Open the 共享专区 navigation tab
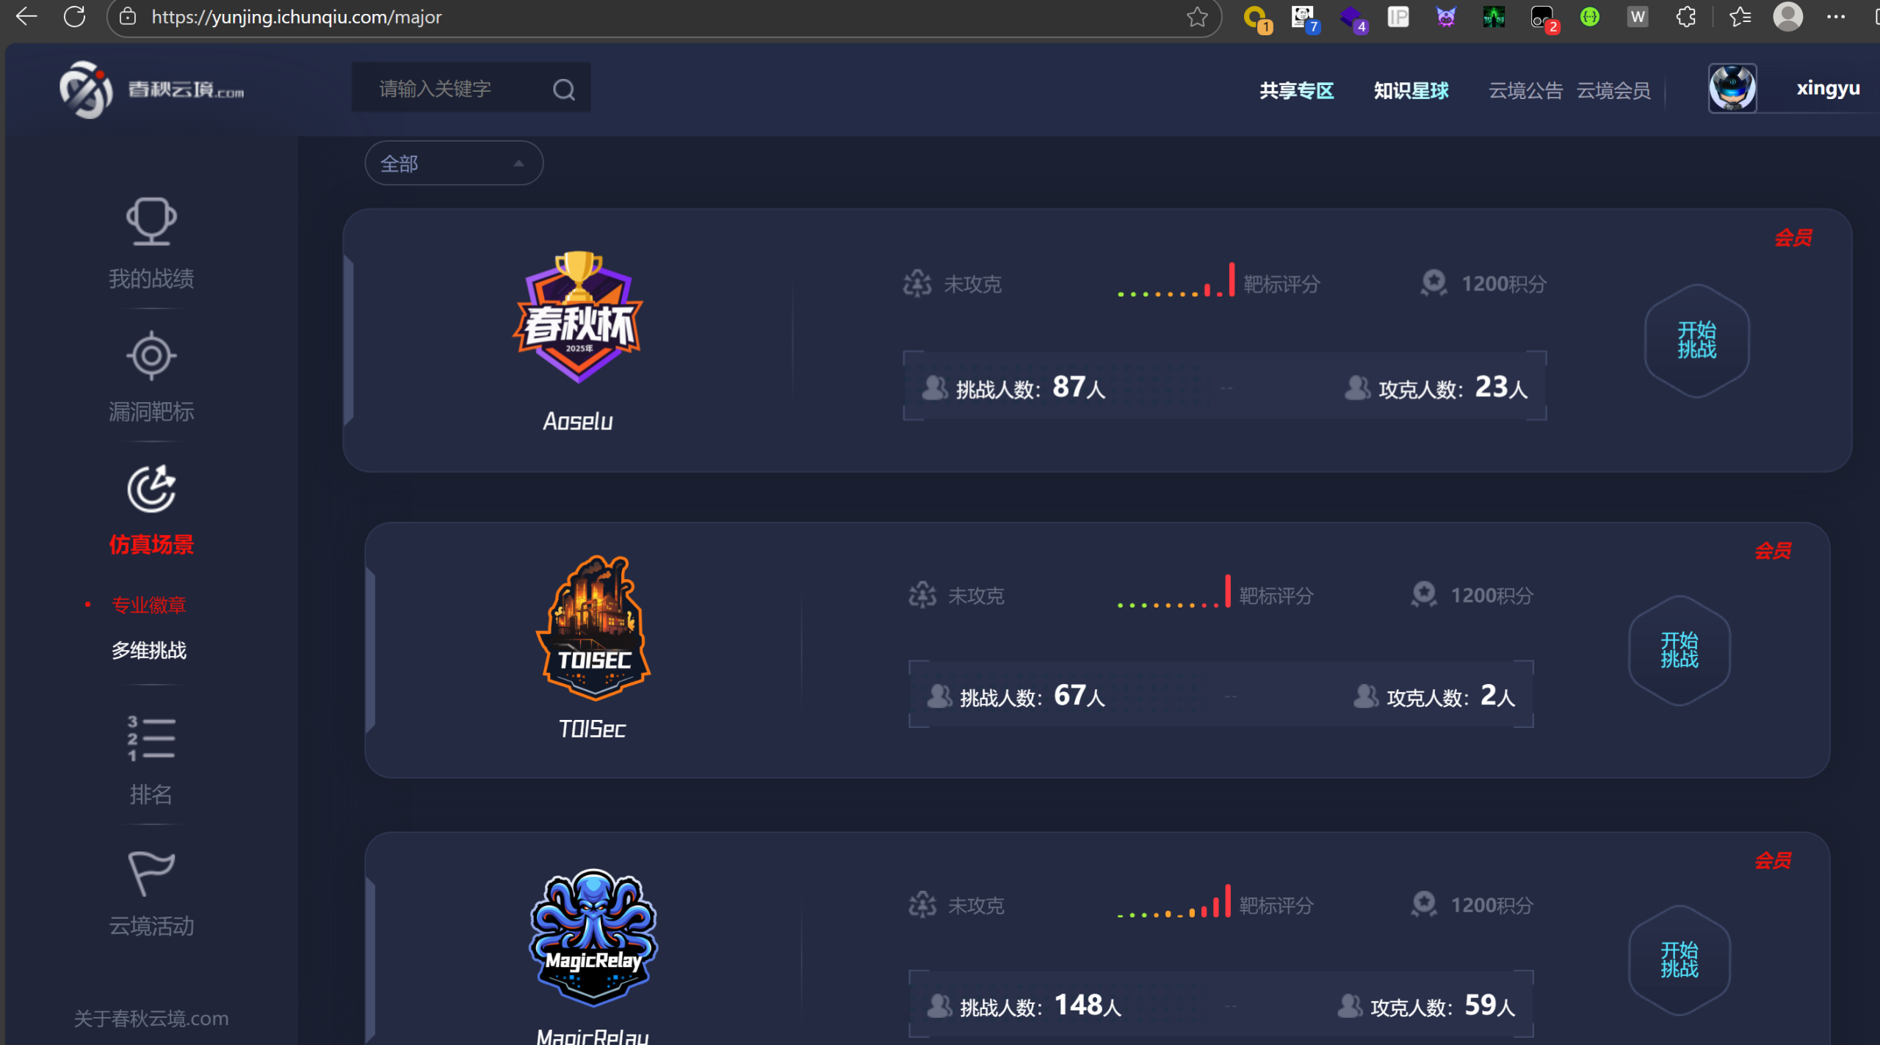1880x1045 pixels. (1297, 90)
